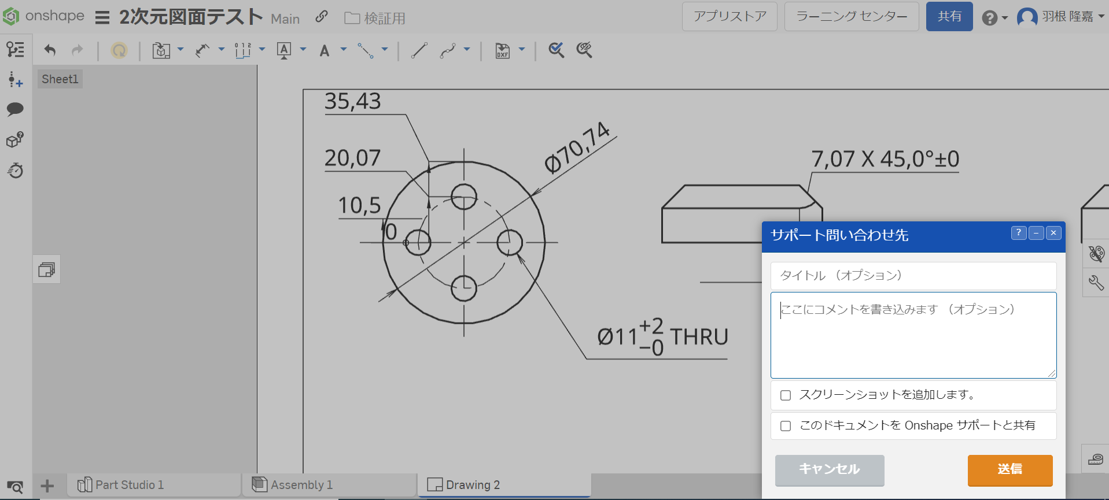Click the Ø70,74 diameter dimension
Screen dimensions: 1109x500
577,147
